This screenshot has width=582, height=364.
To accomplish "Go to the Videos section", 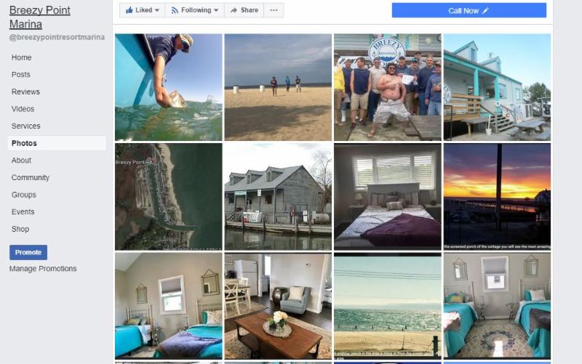I will point(23,109).
